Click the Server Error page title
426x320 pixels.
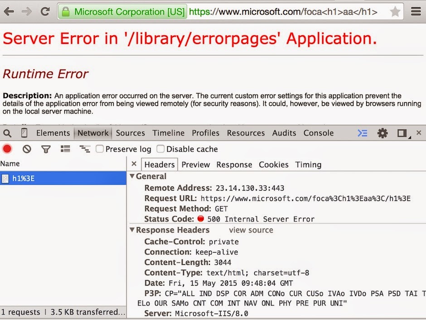click(190, 38)
